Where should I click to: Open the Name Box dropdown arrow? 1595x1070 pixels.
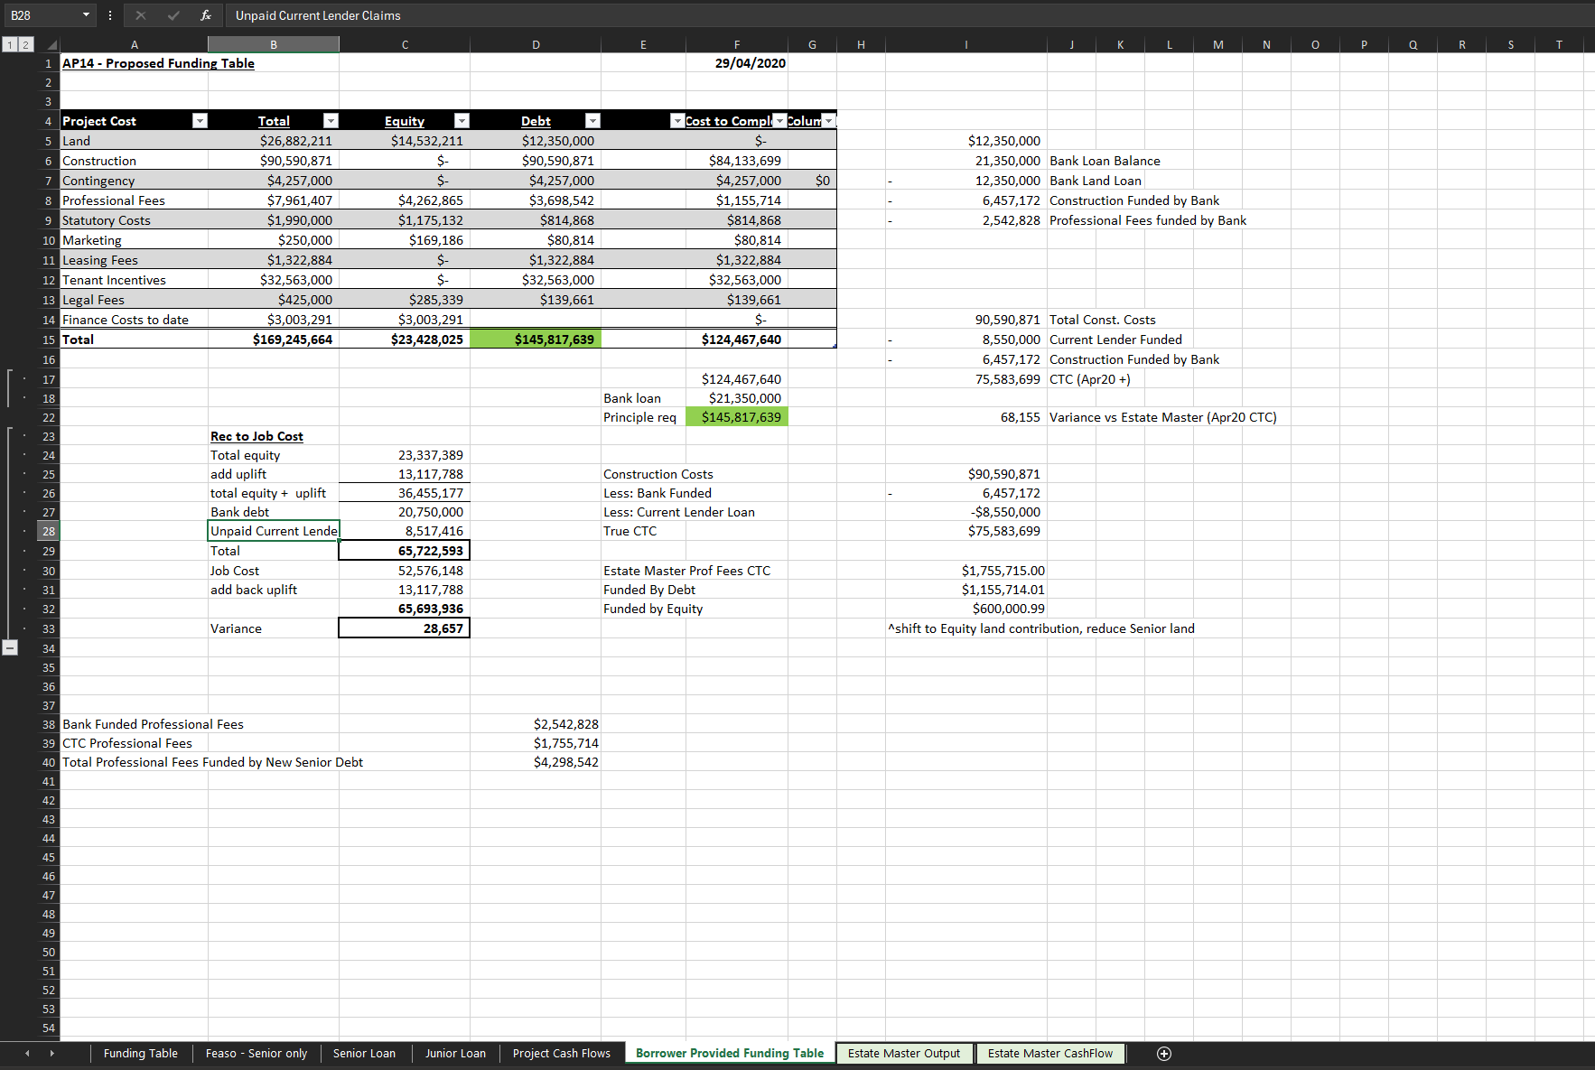(x=86, y=15)
